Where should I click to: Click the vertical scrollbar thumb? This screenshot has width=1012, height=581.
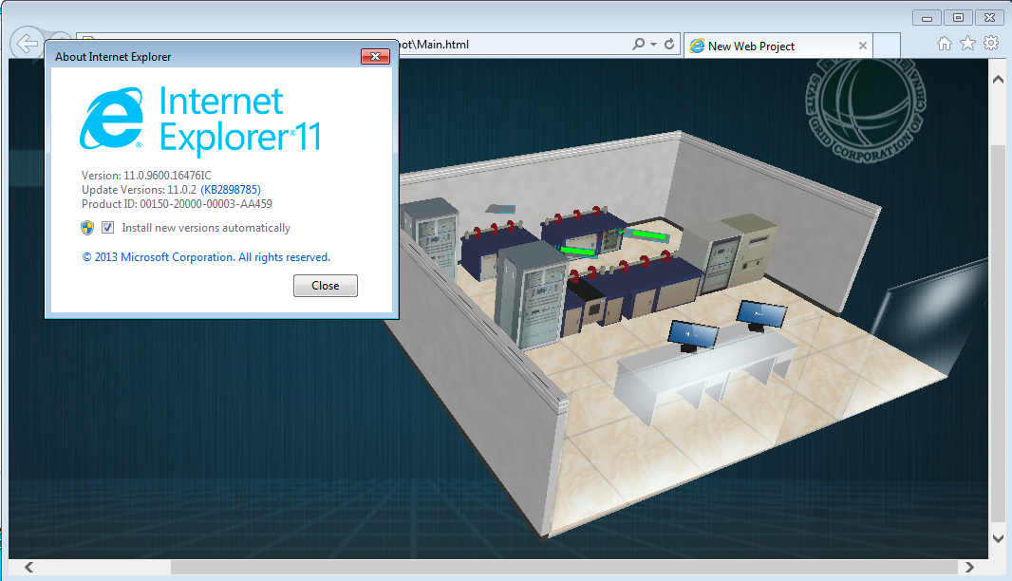[998, 332]
